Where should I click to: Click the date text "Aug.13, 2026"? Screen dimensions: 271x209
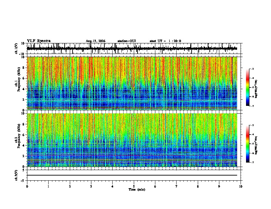click(95, 41)
